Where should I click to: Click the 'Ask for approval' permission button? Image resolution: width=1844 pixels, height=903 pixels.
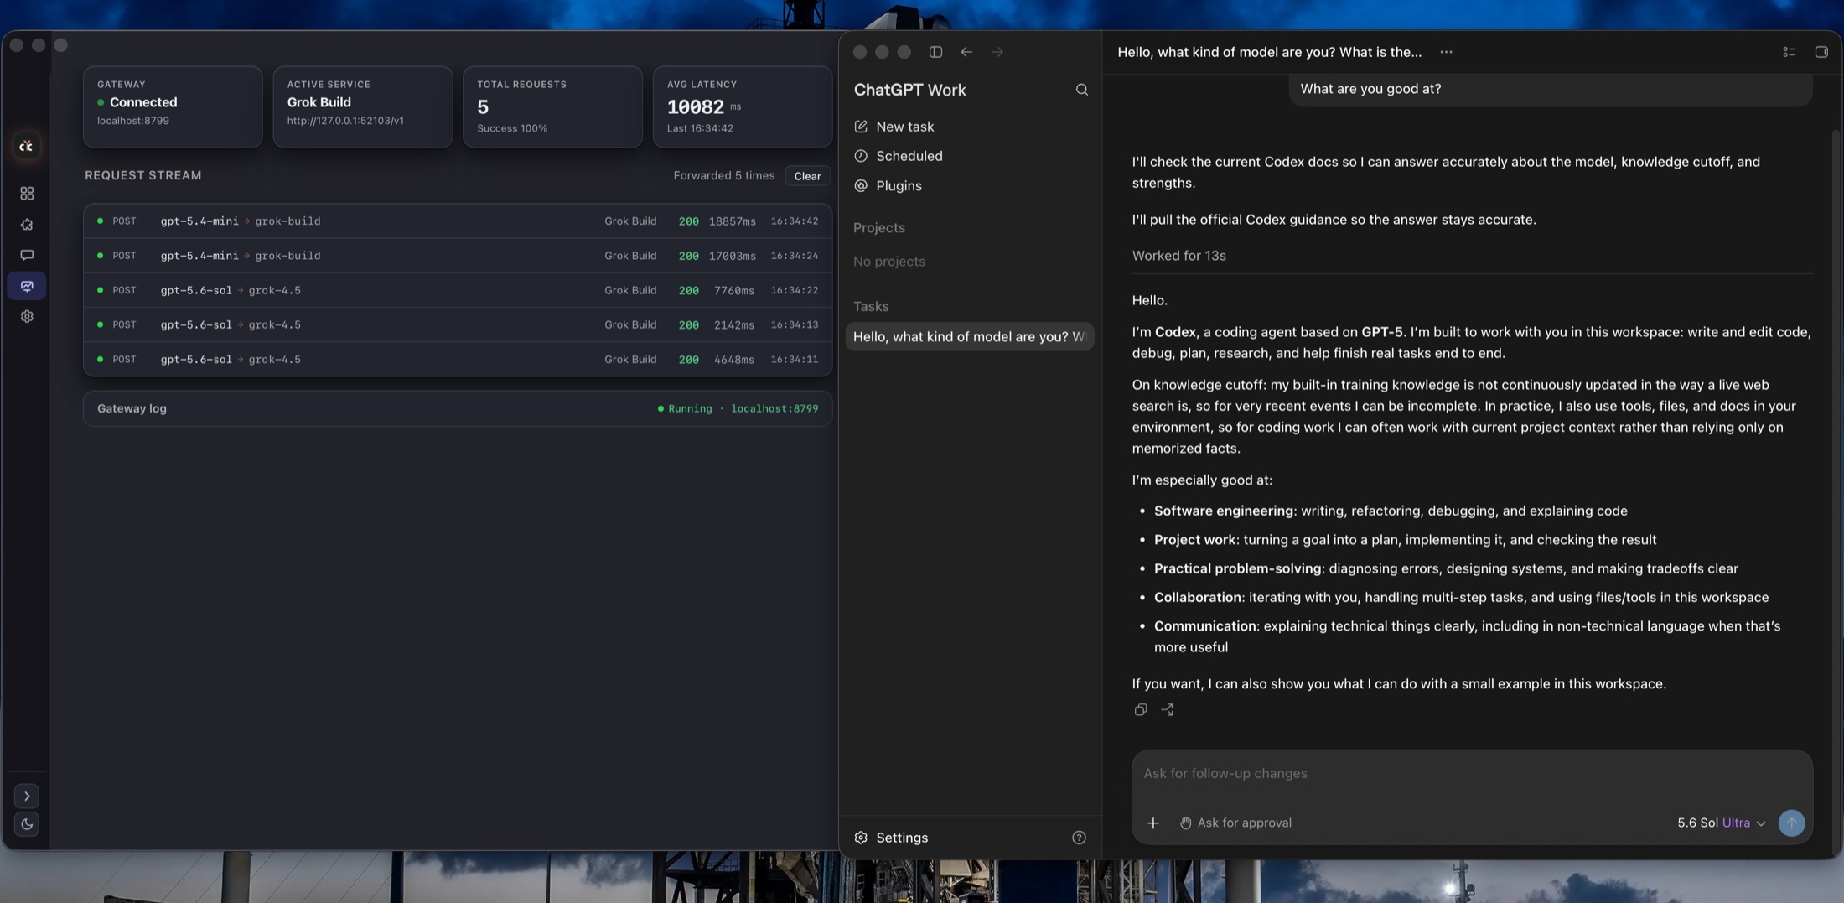[1235, 823]
